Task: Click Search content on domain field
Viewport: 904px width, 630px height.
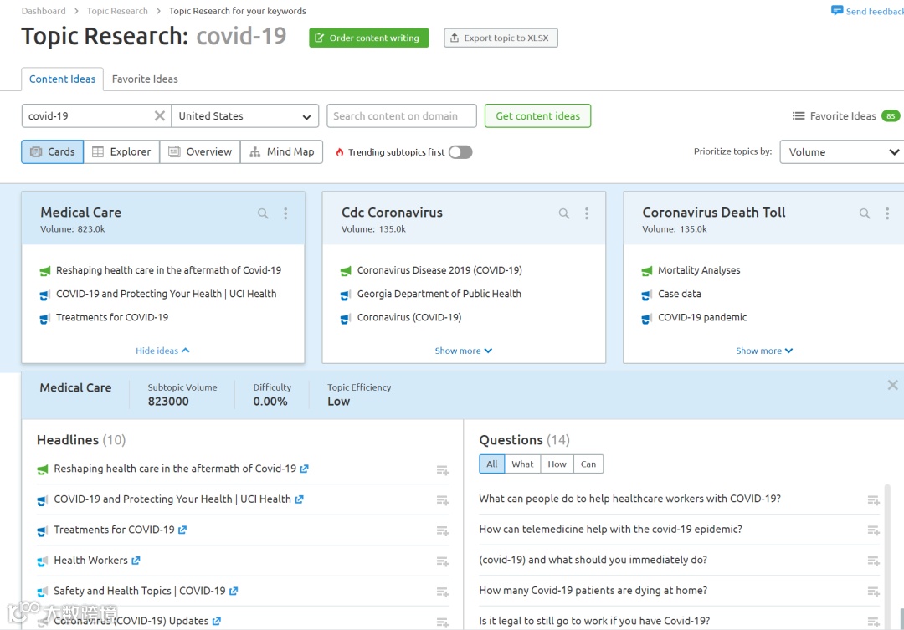Action: 402,115
